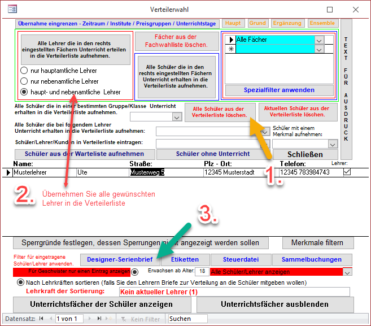Click the Musterlehrer name cell
This screenshot has height=326, width=371.
[45, 172]
